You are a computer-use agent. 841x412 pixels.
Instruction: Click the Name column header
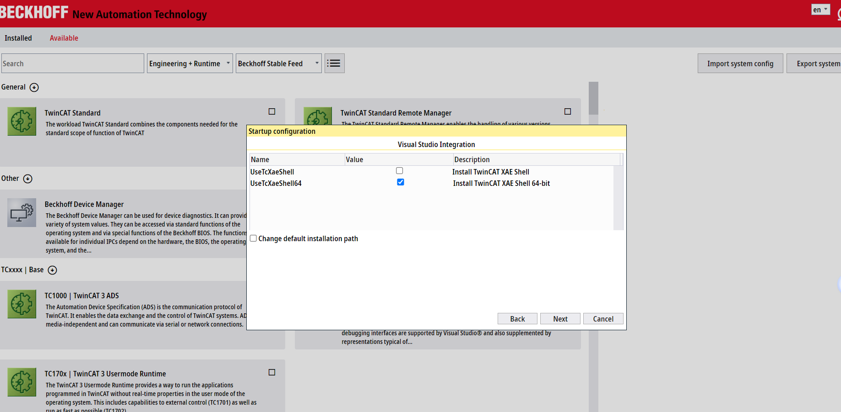(x=297, y=159)
